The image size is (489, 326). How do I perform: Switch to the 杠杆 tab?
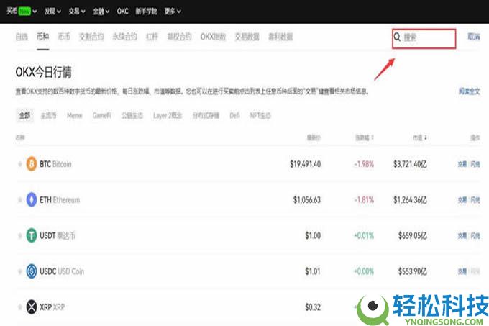[152, 37]
